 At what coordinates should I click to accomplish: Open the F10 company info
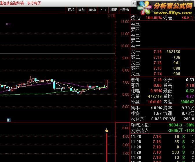[103, 10]
